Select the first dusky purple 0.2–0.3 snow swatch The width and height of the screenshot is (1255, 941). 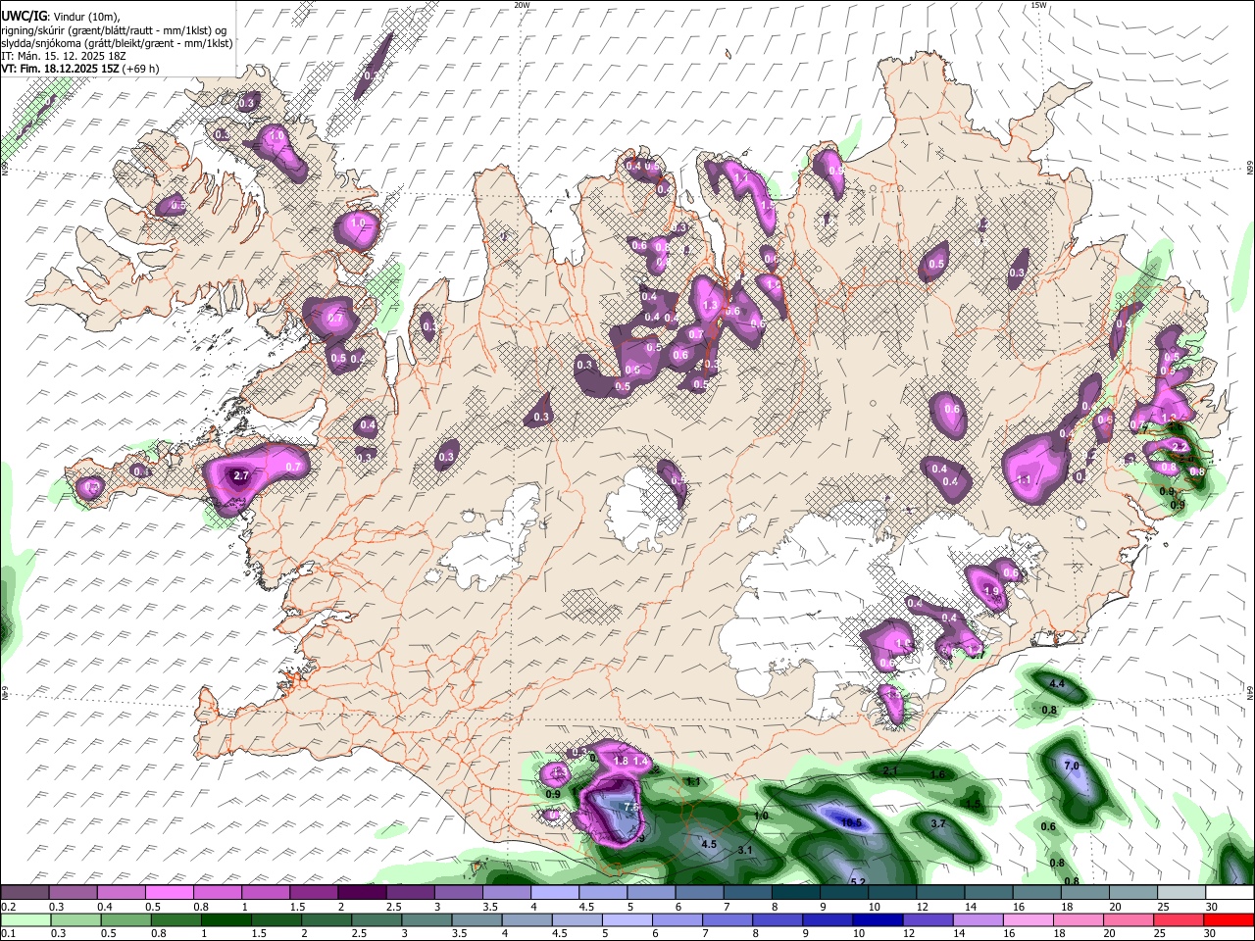(x=25, y=893)
